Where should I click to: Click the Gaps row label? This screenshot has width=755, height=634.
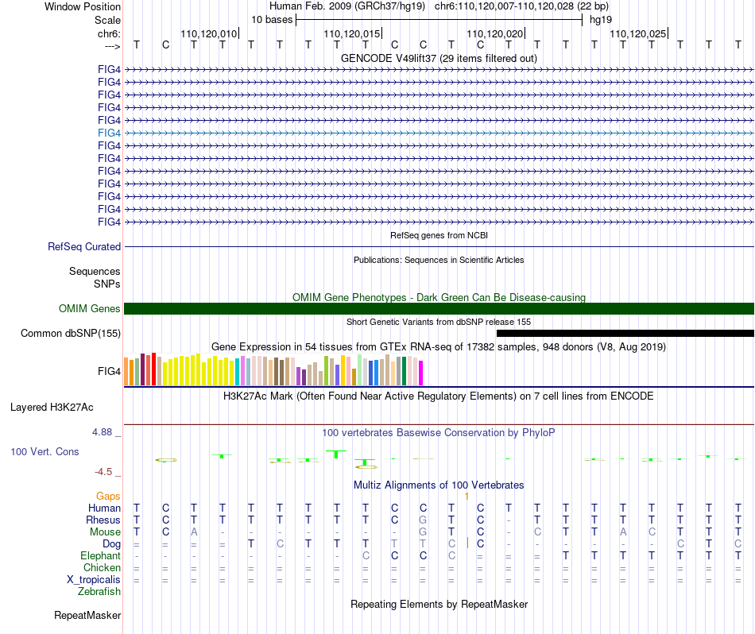coord(108,496)
